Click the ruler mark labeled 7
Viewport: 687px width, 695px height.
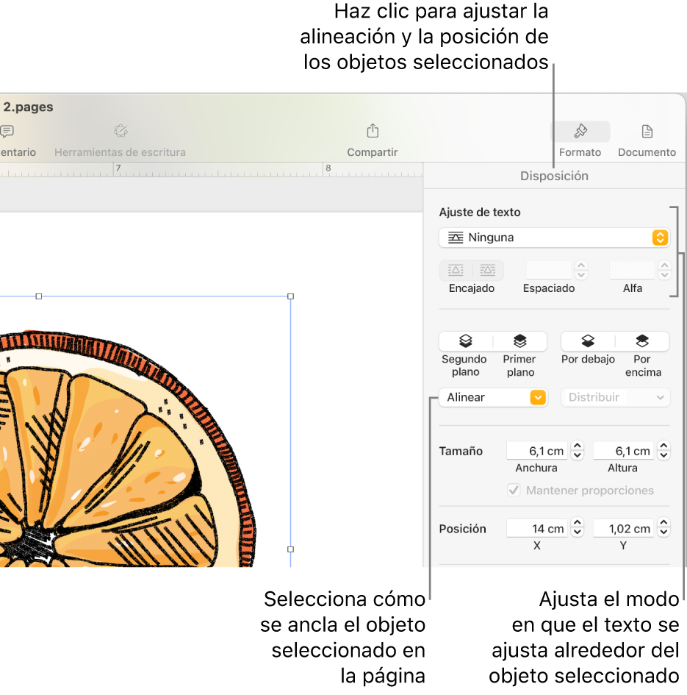click(118, 168)
